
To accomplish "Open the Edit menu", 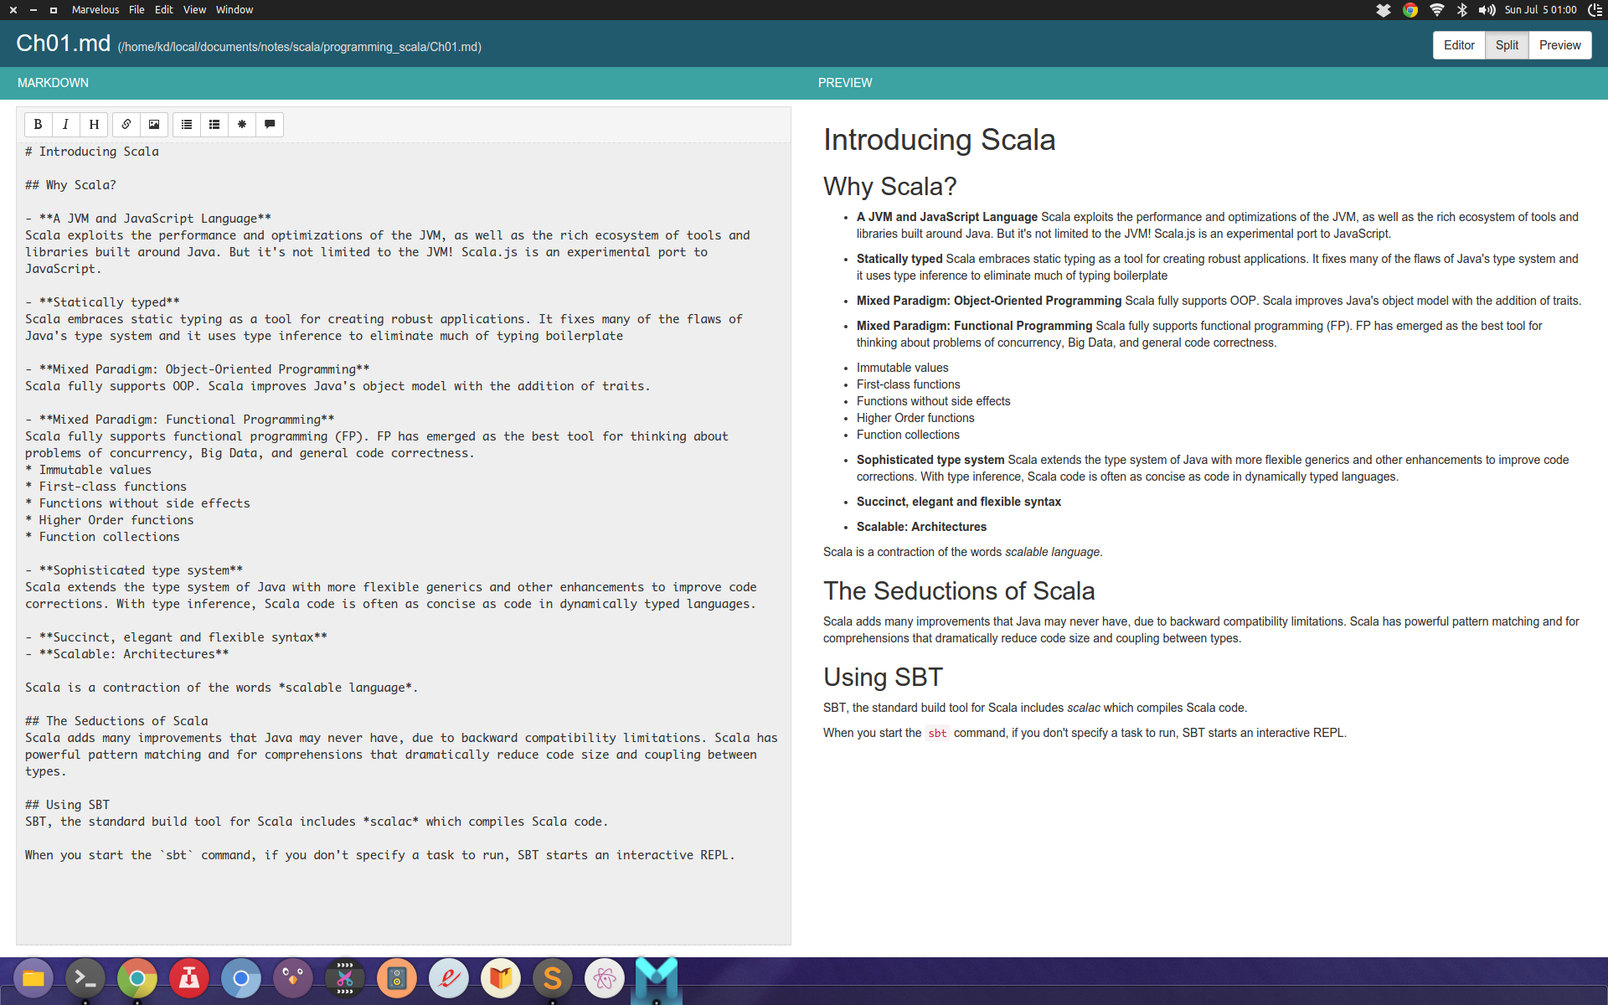I will coord(163,10).
